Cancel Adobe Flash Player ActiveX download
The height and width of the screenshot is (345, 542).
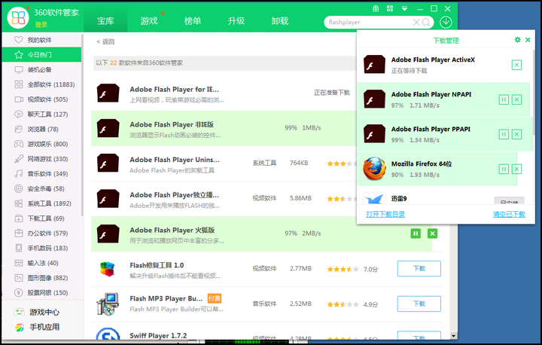[x=516, y=65]
